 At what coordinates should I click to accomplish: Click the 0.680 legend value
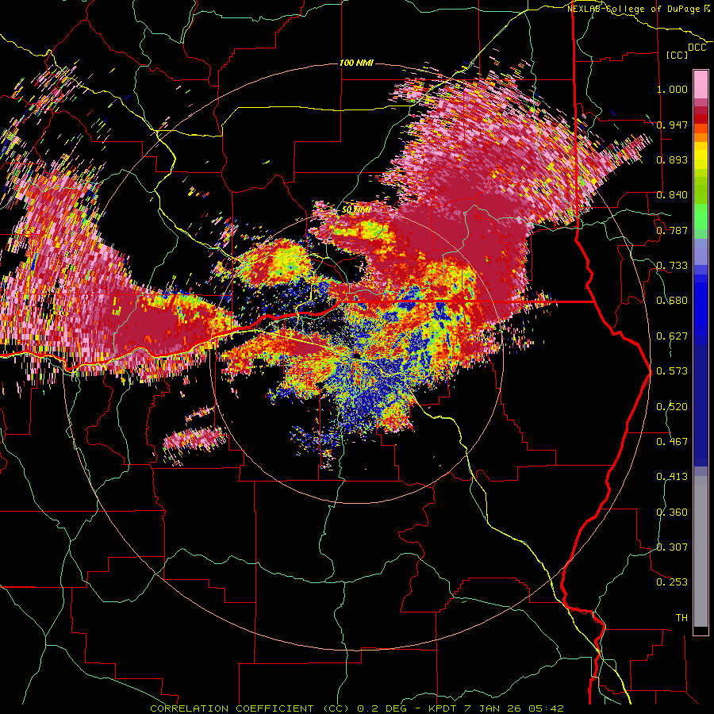click(672, 301)
